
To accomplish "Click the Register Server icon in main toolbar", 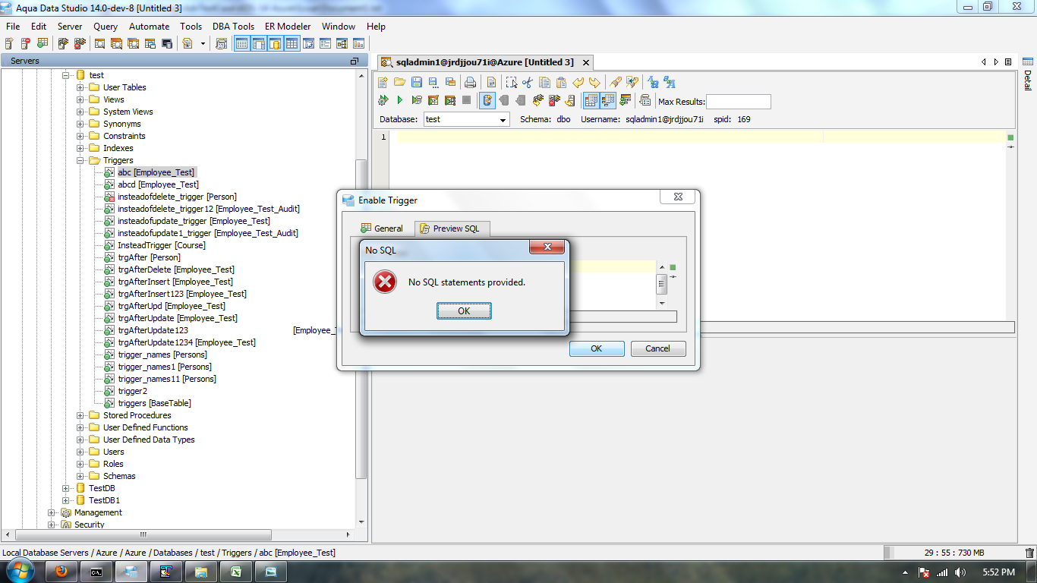I will (9, 43).
